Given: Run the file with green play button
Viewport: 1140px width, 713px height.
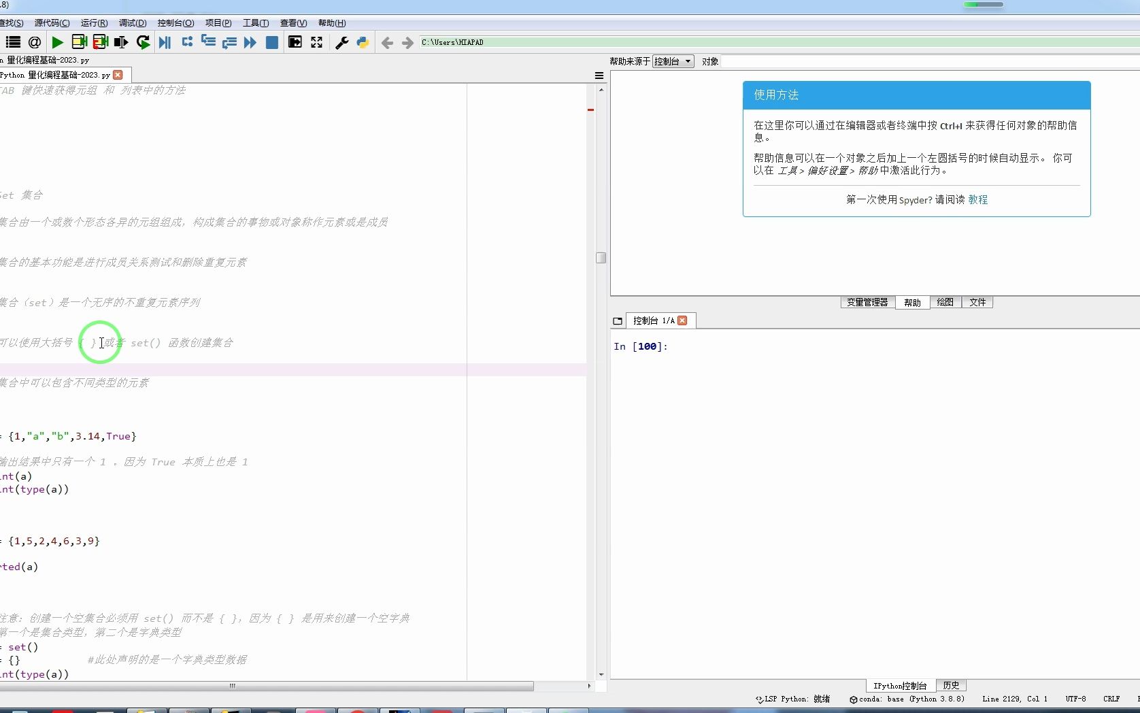Looking at the screenshot, I should point(57,42).
